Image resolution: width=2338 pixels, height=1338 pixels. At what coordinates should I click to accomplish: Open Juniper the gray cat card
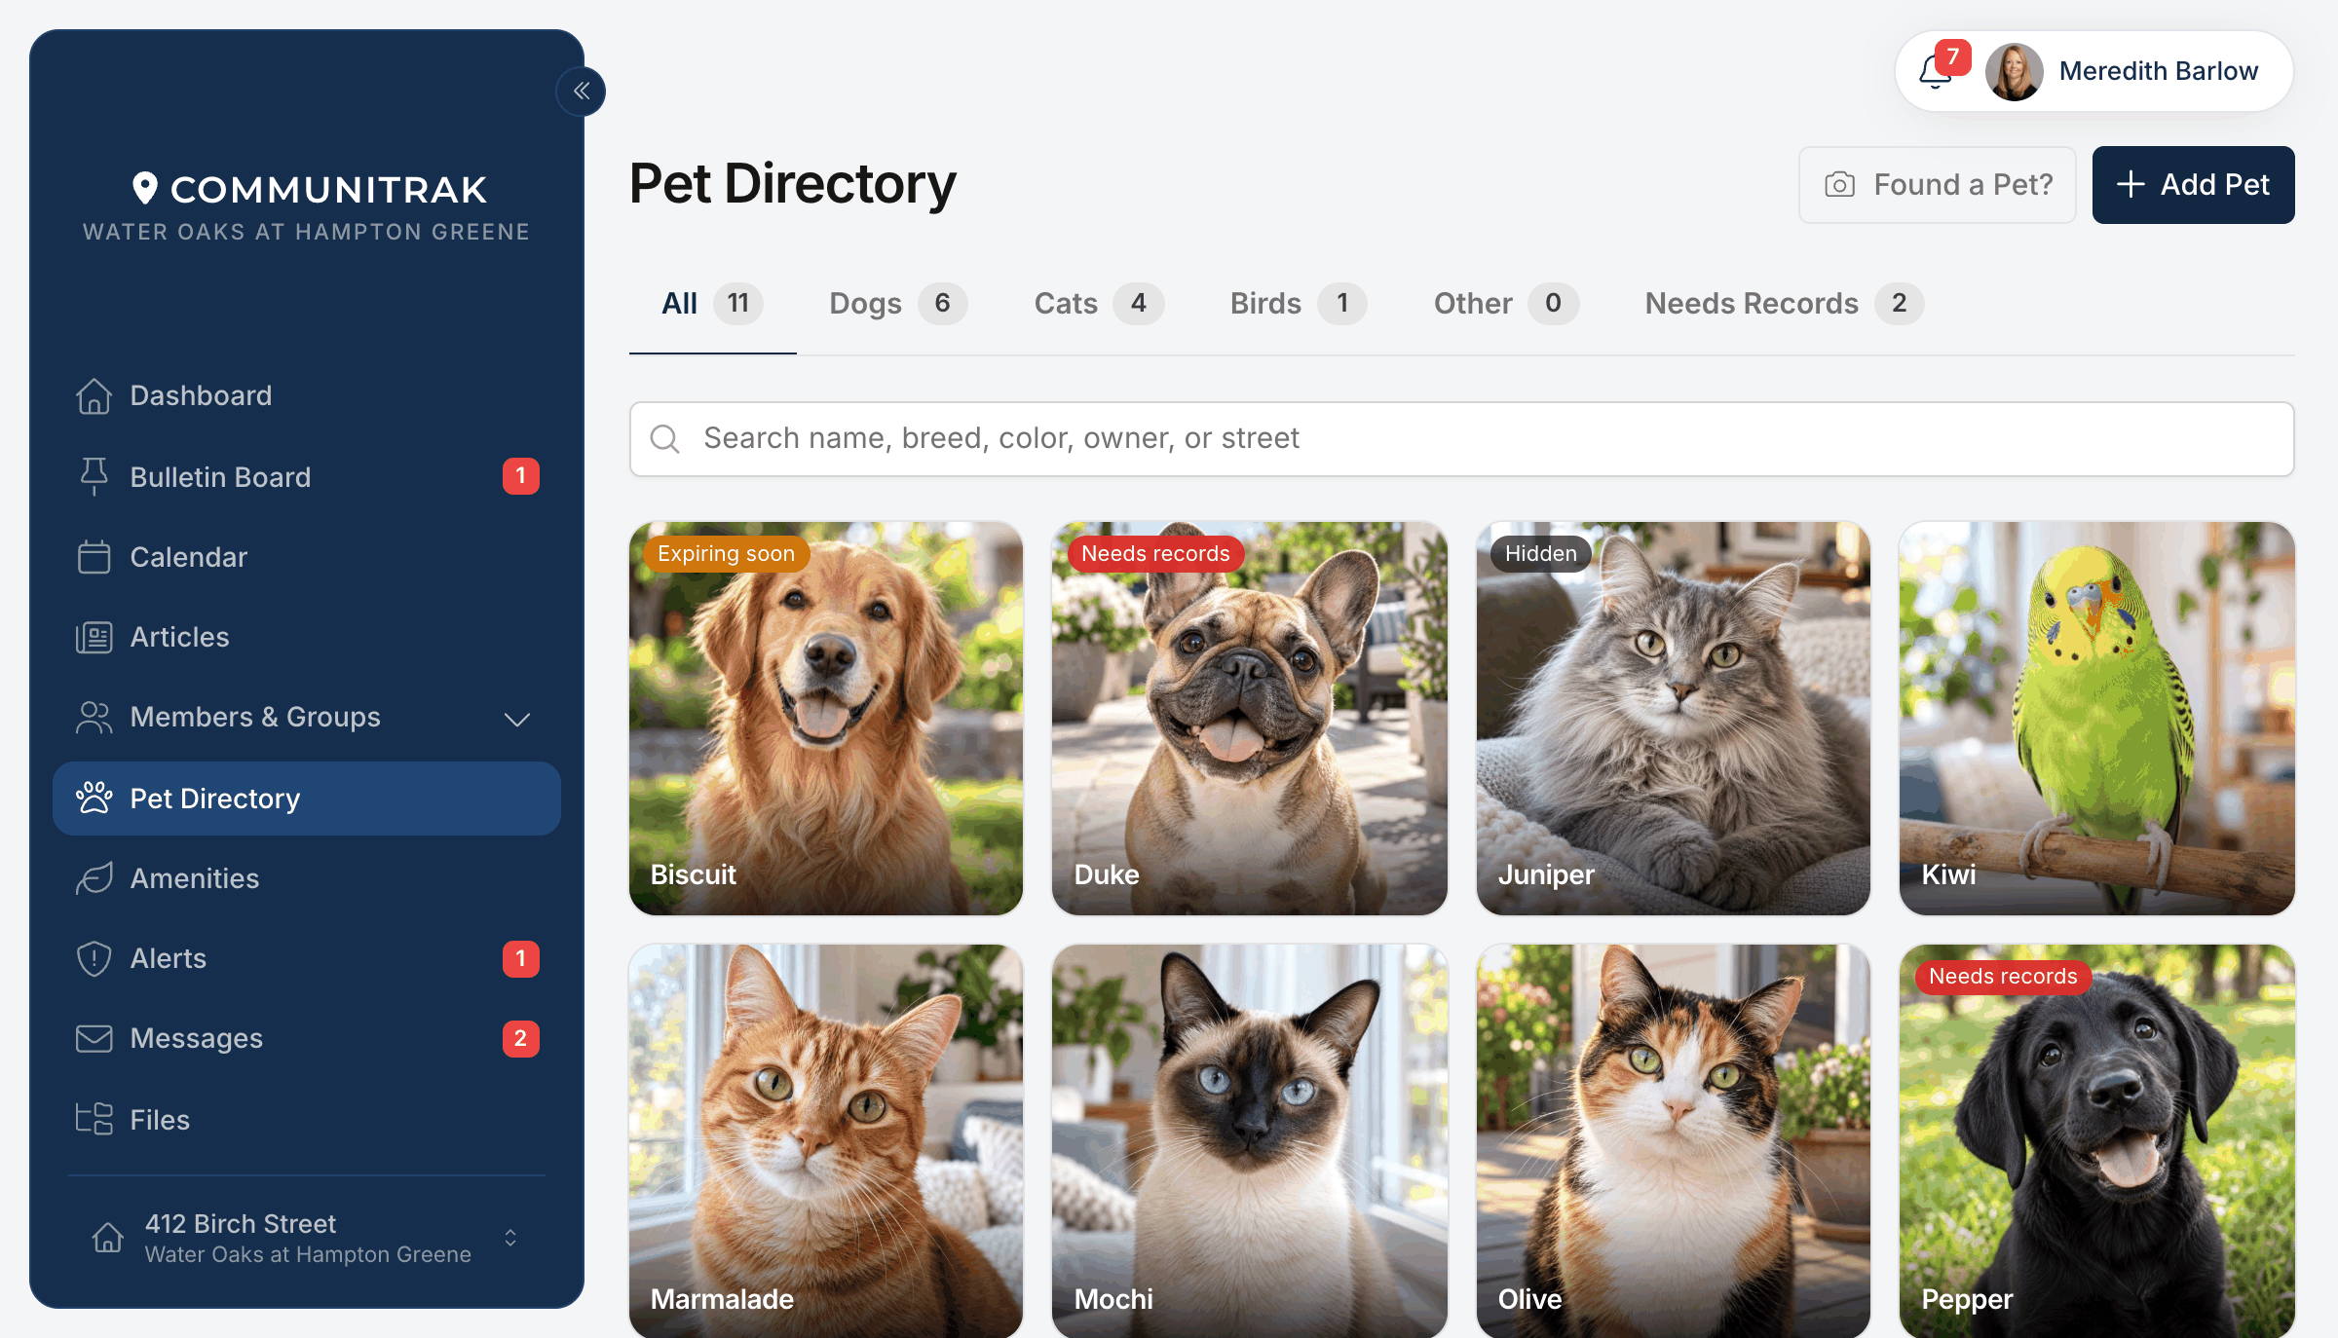point(1674,719)
